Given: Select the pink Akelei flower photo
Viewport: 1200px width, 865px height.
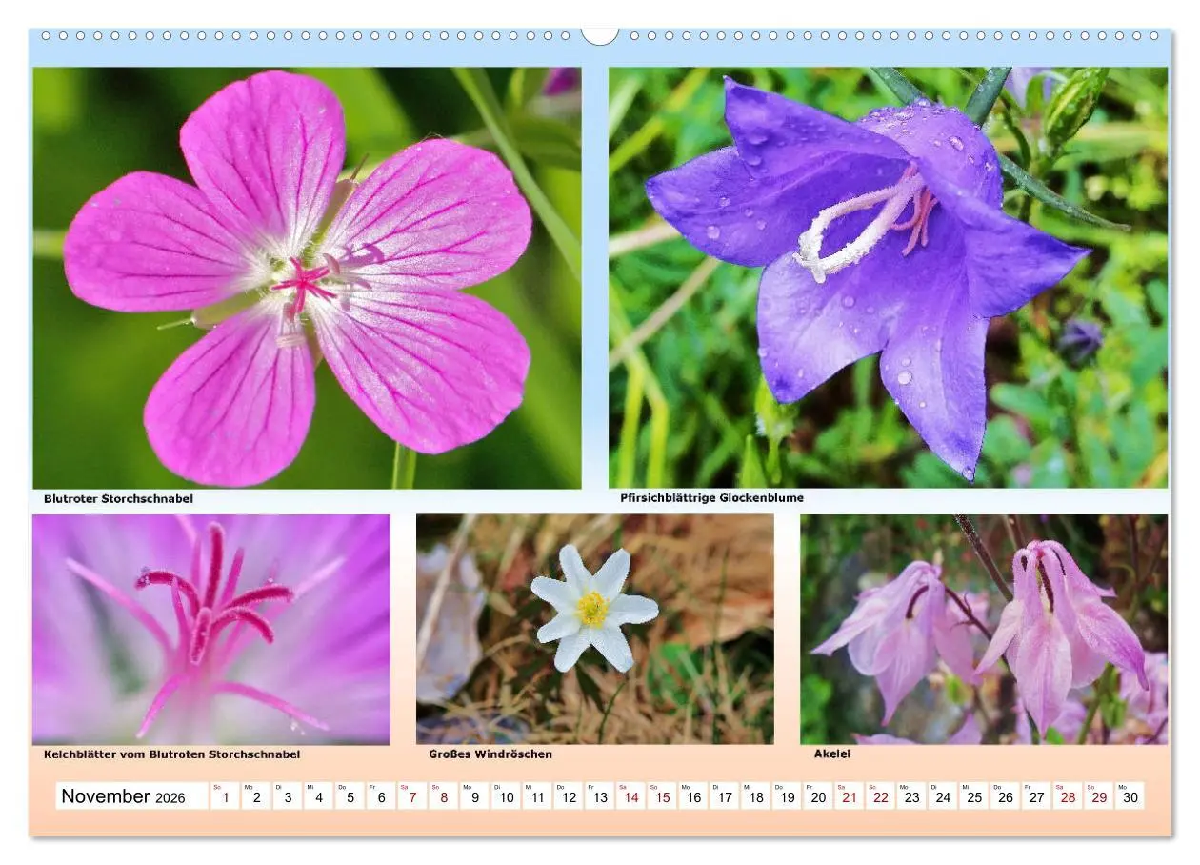Looking at the screenshot, I should (984, 630).
